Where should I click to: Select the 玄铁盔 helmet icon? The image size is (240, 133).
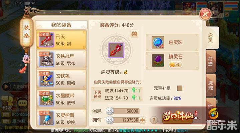[46, 79]
